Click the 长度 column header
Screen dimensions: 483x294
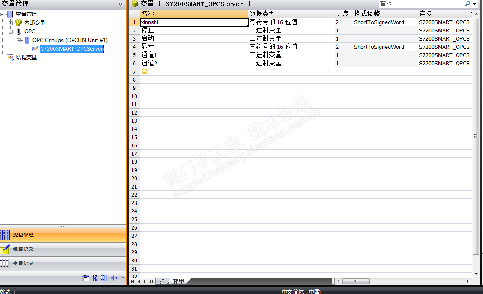344,13
